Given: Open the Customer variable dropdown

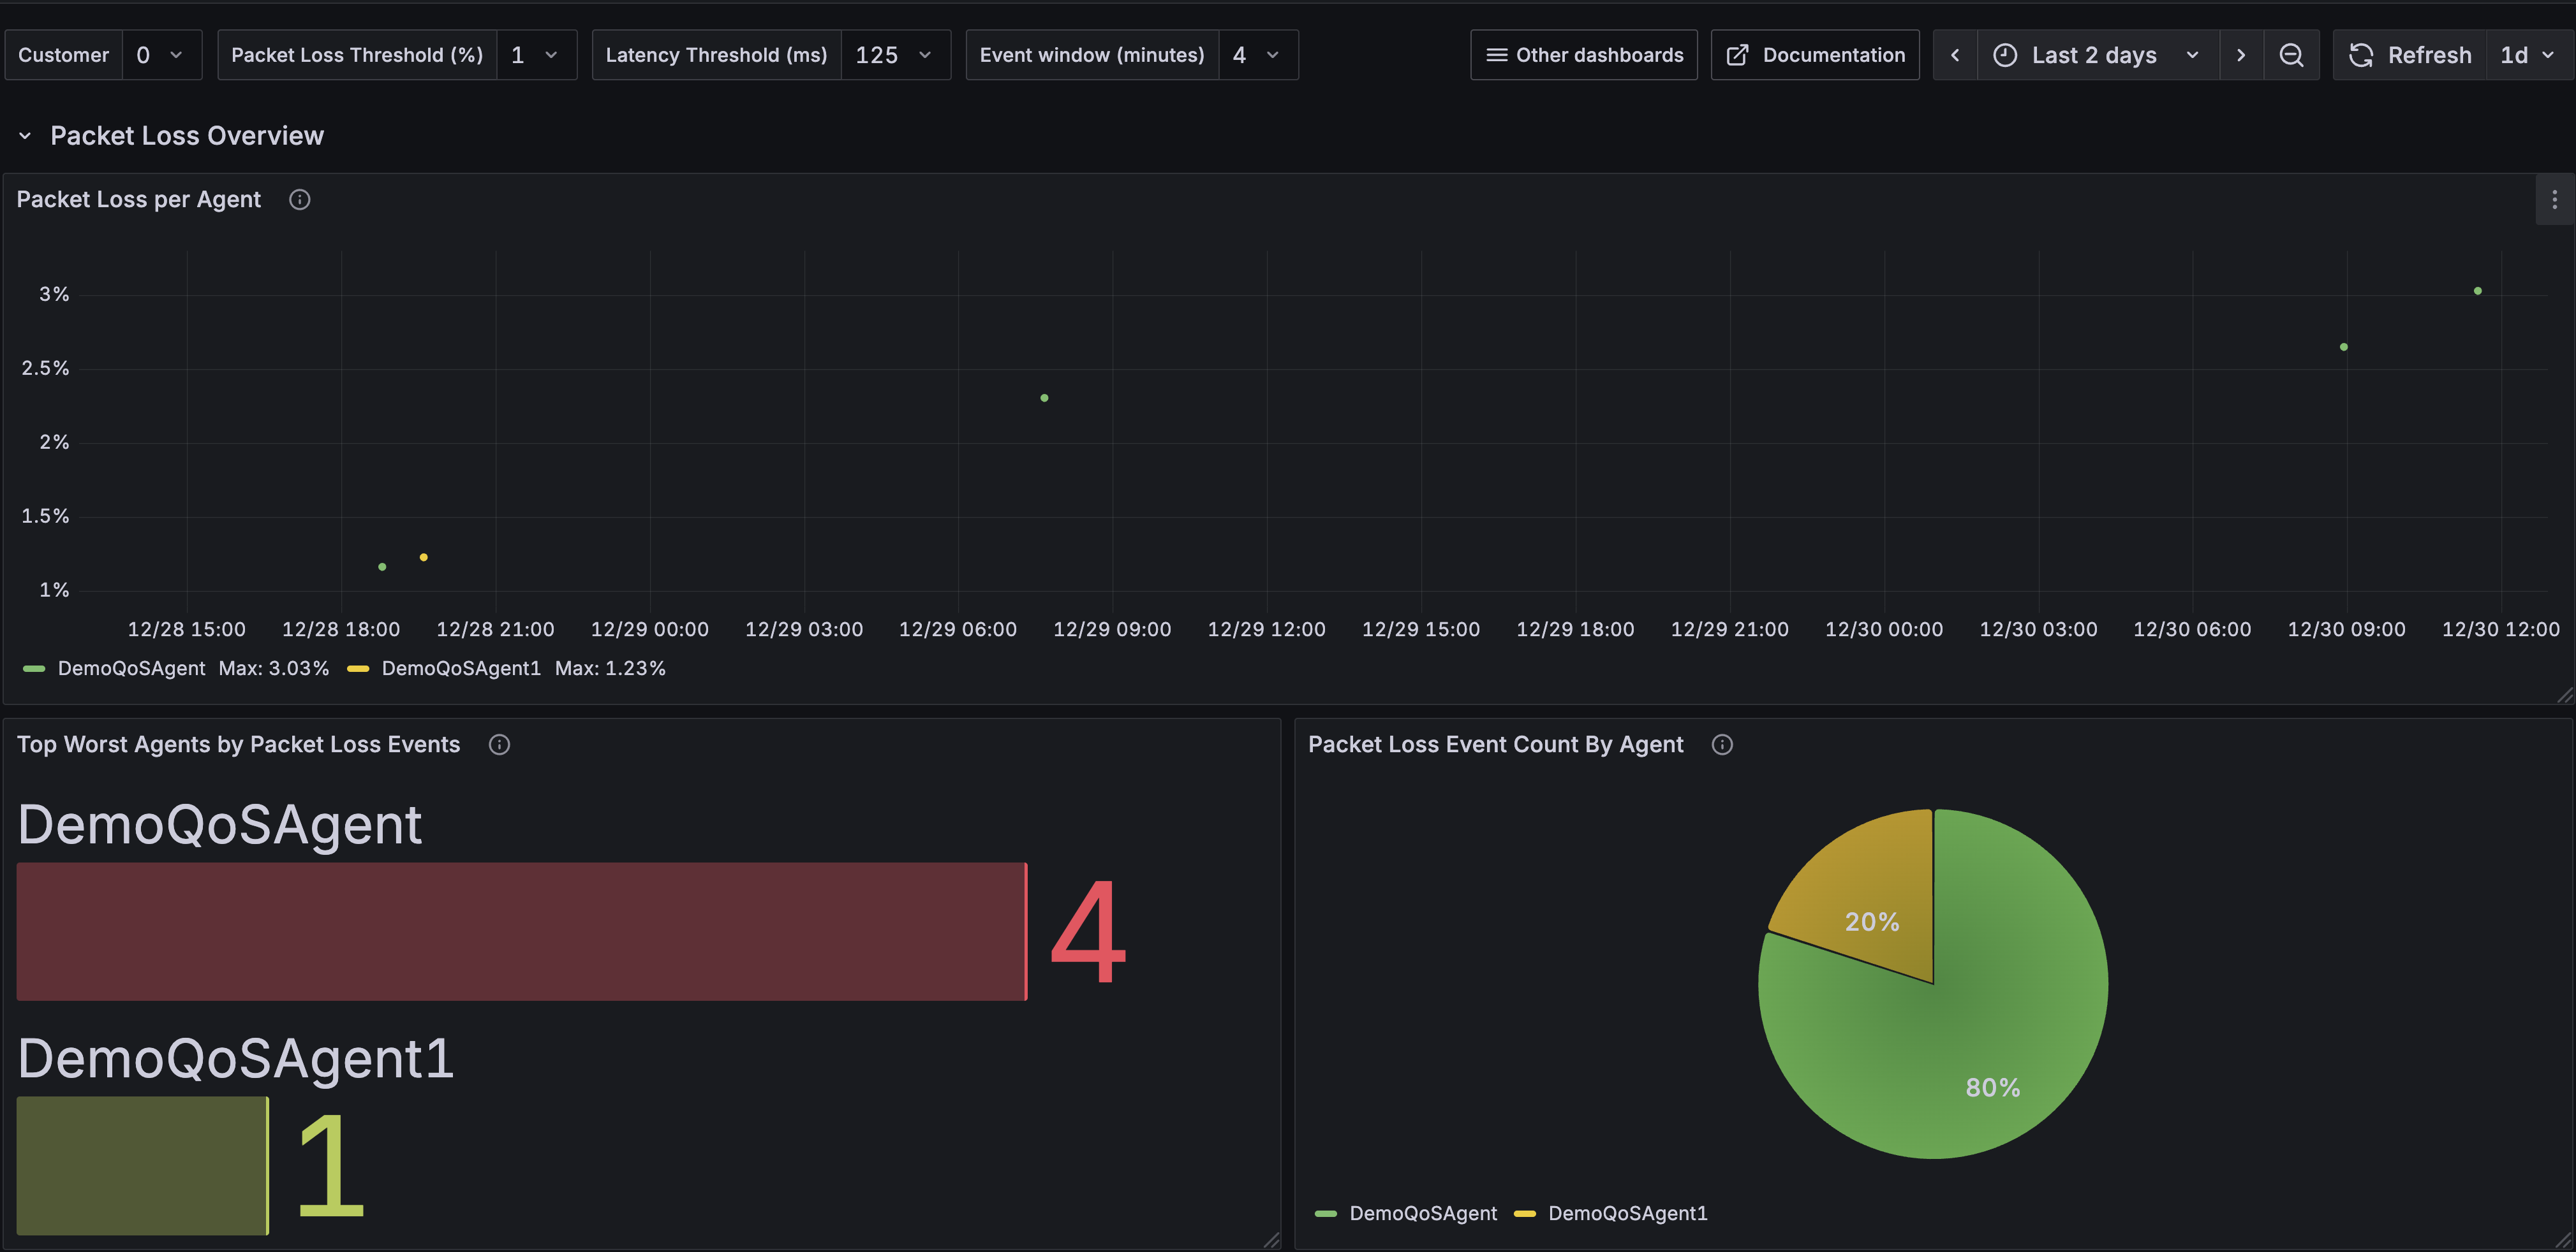Looking at the screenshot, I should coord(161,55).
